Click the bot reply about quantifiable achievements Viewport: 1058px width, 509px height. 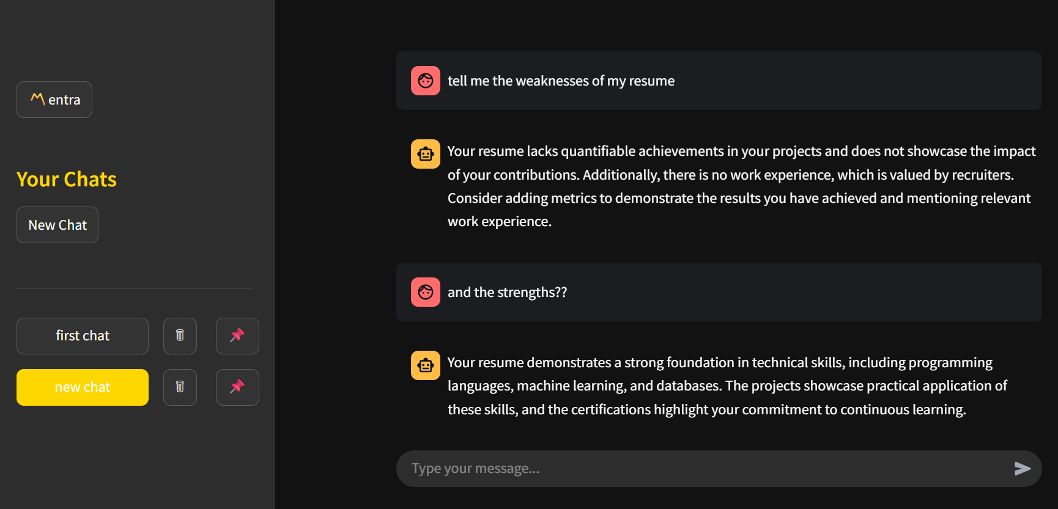click(x=741, y=186)
